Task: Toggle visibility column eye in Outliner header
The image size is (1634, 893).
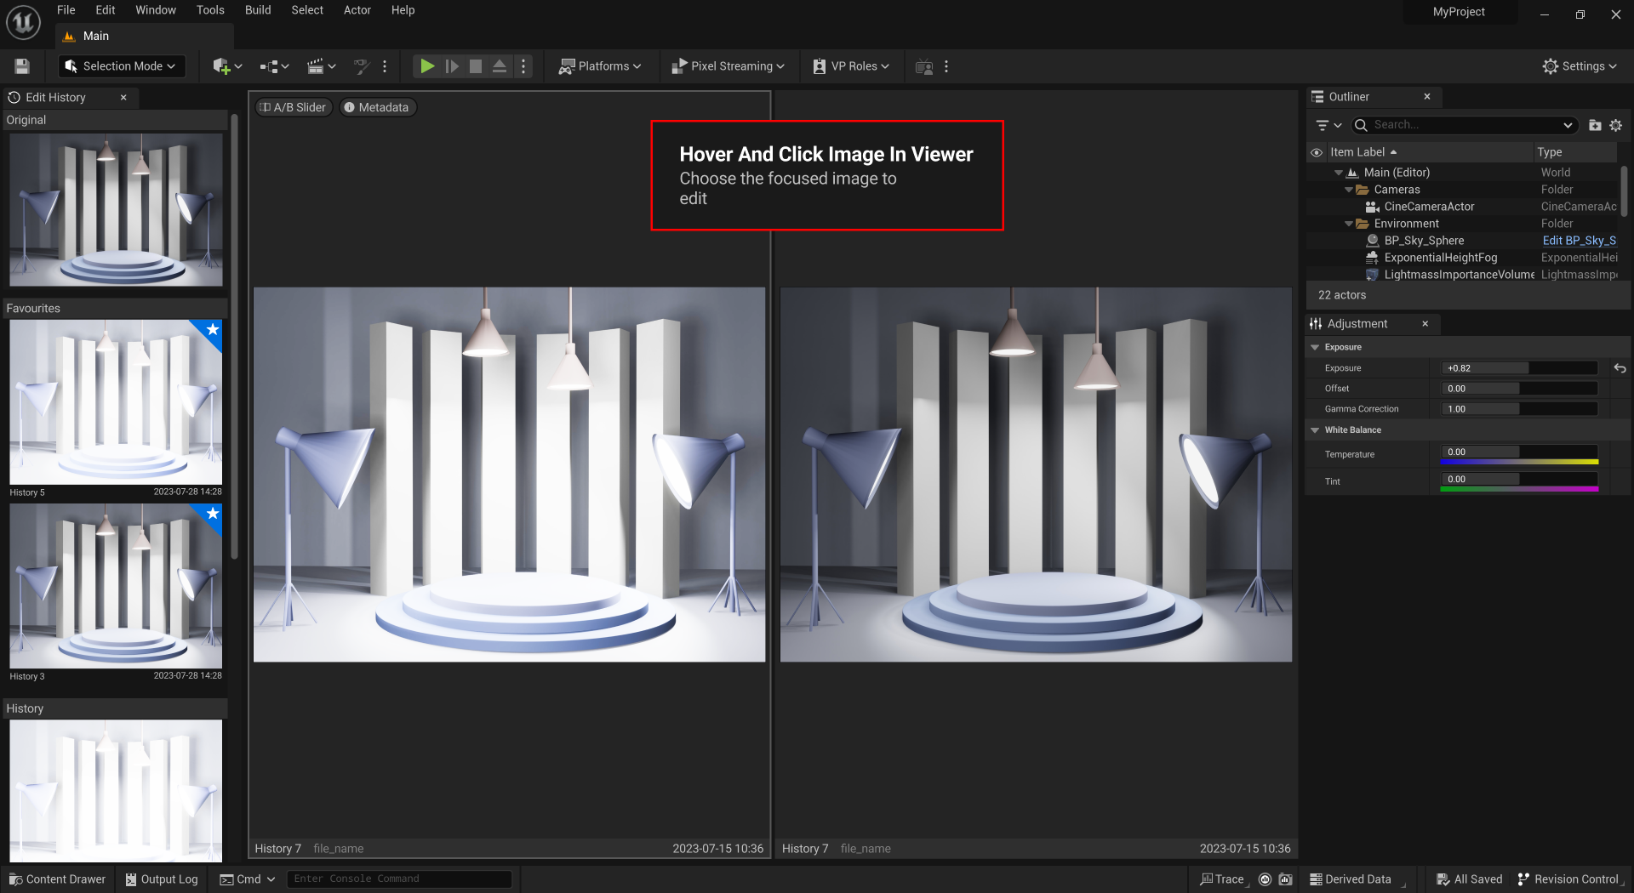Action: point(1317,152)
